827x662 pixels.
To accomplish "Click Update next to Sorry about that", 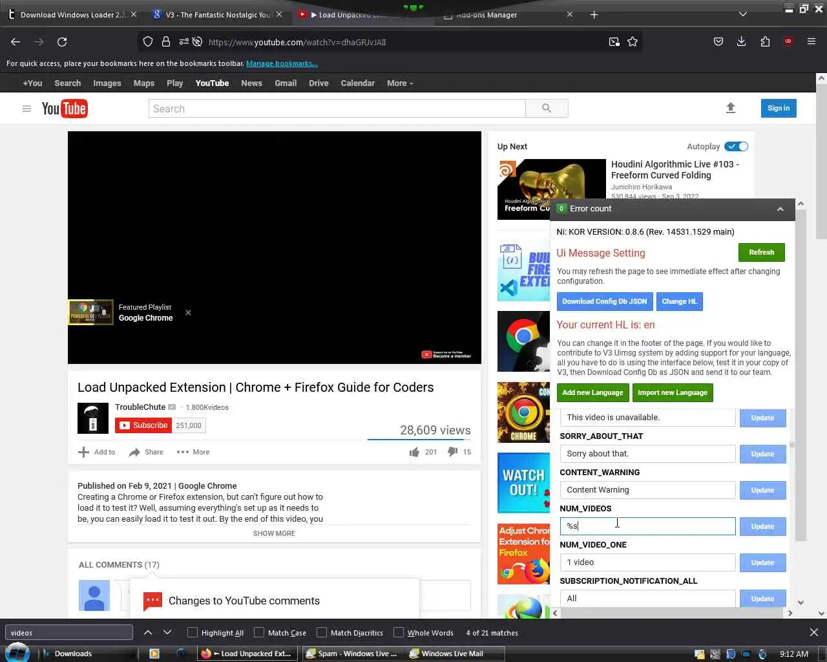I will pos(762,454).
